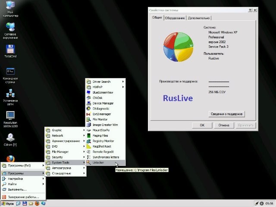Click the File Monitor icon

tap(89, 119)
